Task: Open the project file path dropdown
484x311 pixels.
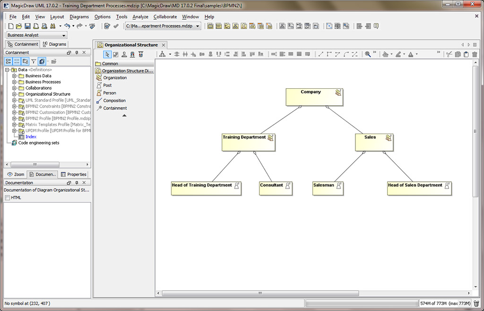Action: point(199,26)
